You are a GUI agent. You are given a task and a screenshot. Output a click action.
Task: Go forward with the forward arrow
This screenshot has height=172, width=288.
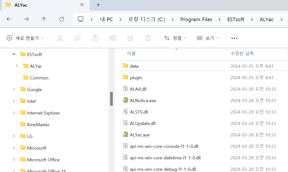(26, 19)
